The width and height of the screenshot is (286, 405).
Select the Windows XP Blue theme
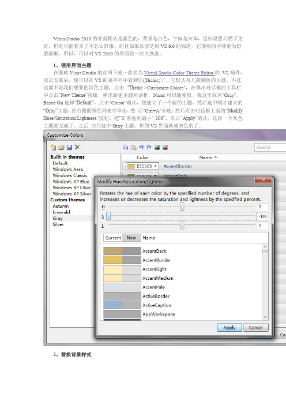click(71, 182)
